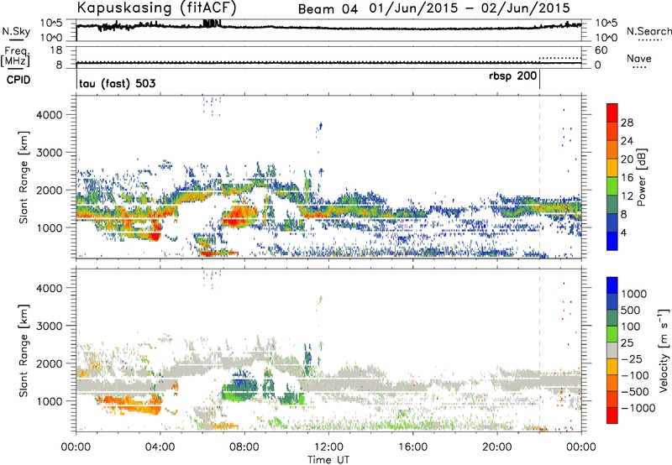
Task: Click the '04:00' time axis tick label
Action: coord(160,447)
